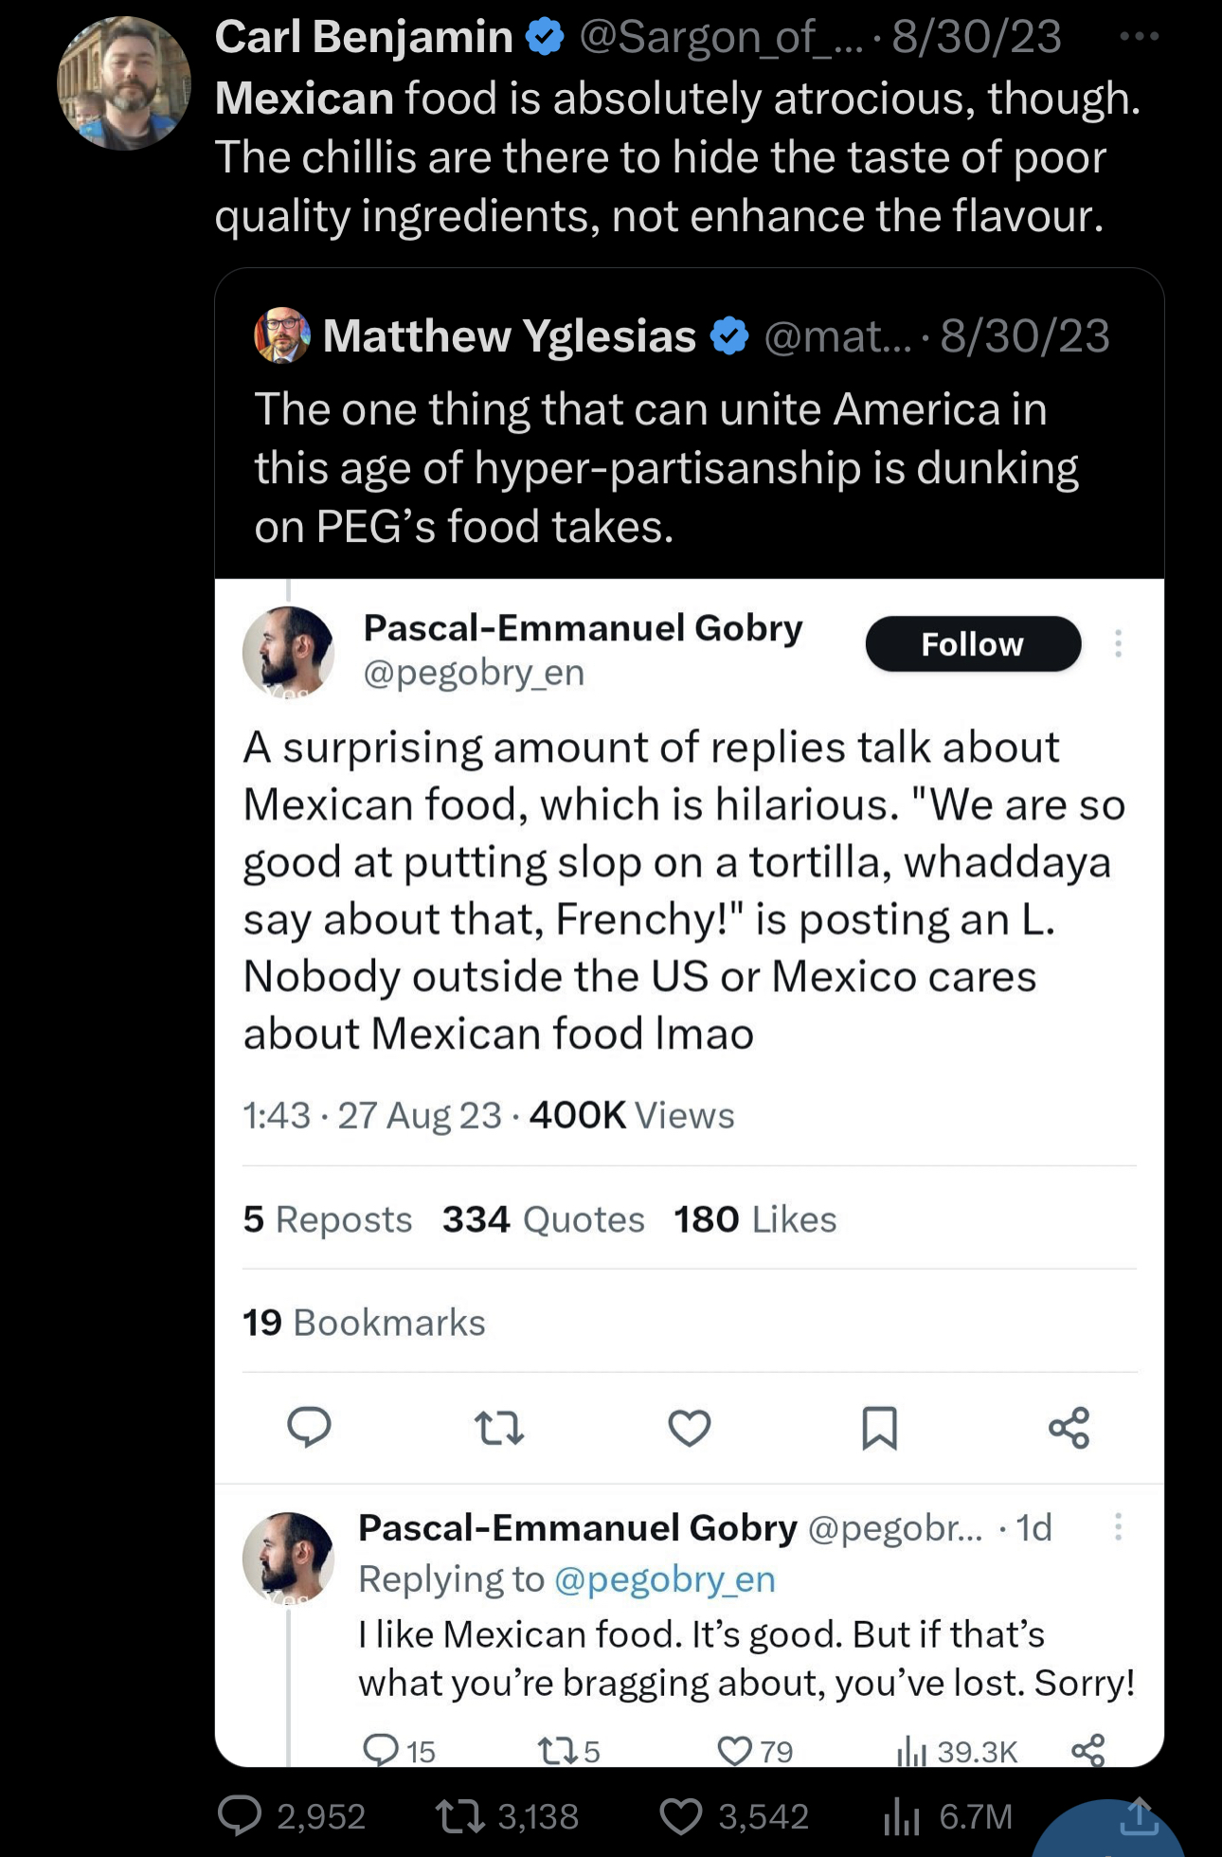View the 180 Likes list
This screenshot has width=1222, height=1857.
coord(755,1219)
